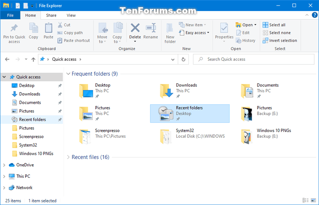Screen dimensions: 319x205
Task: Open the Delete dropdown arrow
Action: (x=135, y=42)
